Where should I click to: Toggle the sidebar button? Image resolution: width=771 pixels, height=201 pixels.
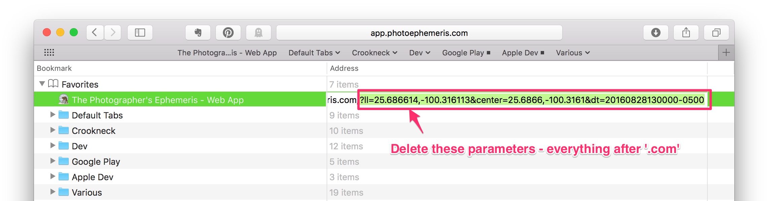(x=140, y=33)
